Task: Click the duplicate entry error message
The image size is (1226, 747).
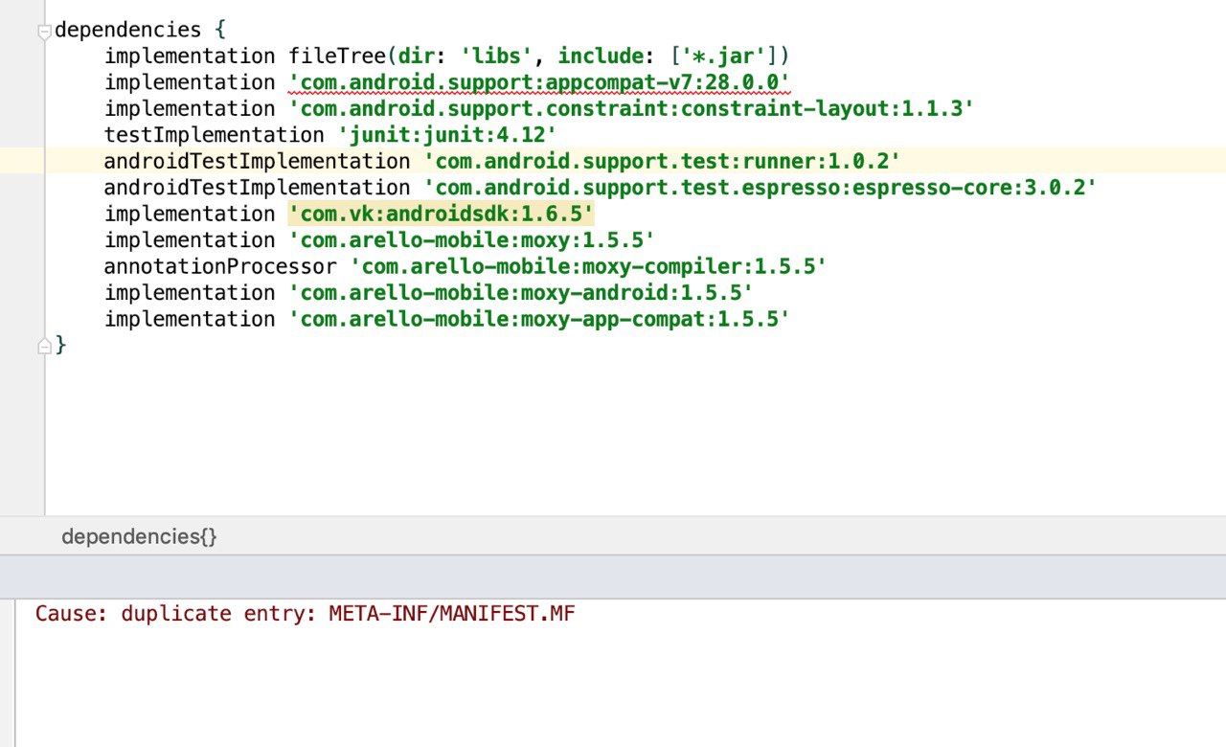Action: coord(306,614)
